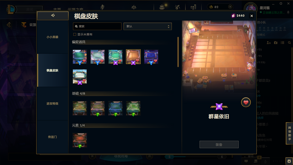This screenshot has width=293, height=165.
Task: Click the bug report icon at the bottom-right corner
Action: [289, 161]
